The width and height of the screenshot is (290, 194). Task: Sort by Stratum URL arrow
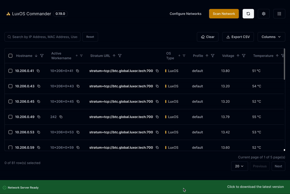click(x=114, y=56)
